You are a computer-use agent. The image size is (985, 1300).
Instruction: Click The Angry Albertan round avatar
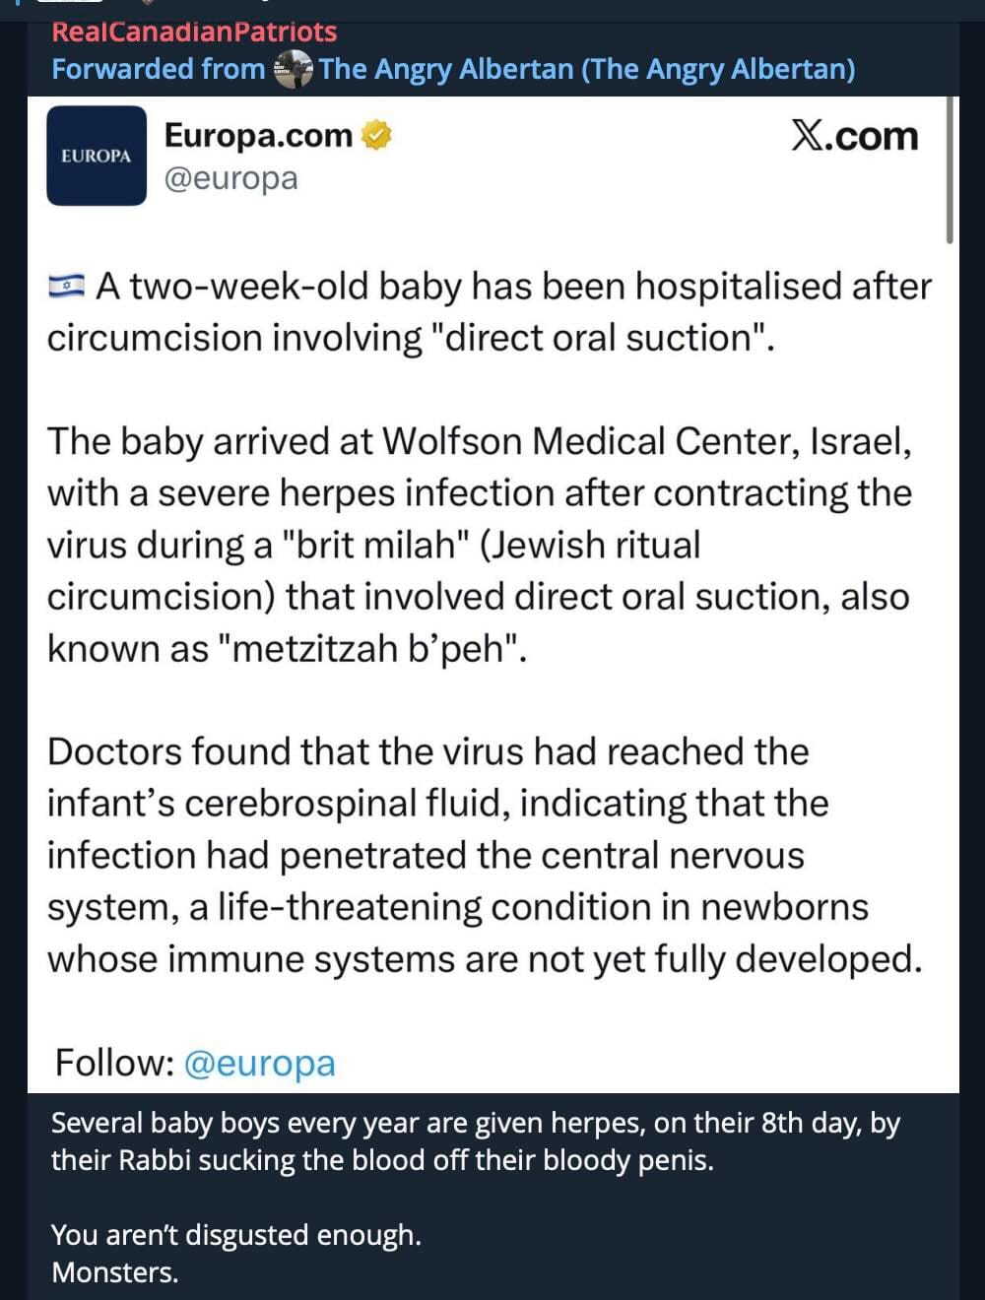tap(293, 70)
